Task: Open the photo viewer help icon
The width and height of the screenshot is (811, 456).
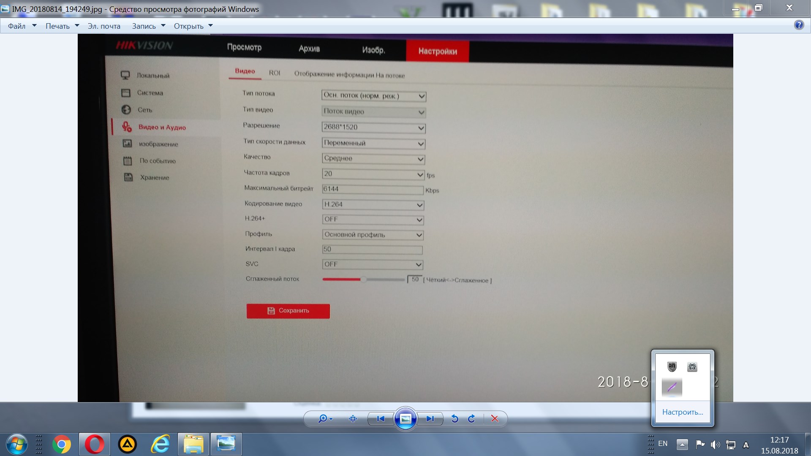Action: 799,25
